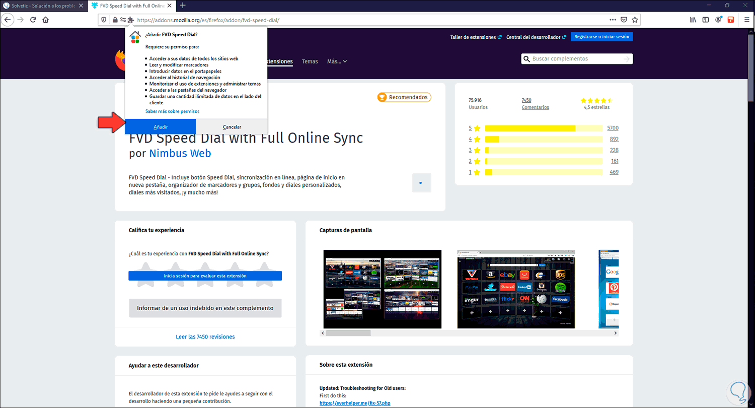
Task: Click Inicia sesión para evaluar esta extensión
Action: point(205,276)
